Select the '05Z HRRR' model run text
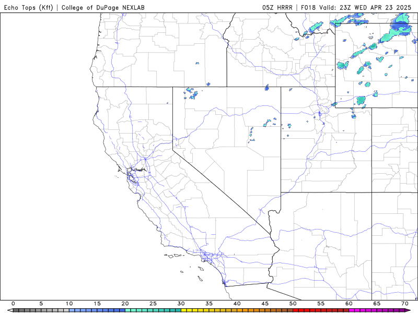This screenshot has height=313, width=418. click(x=277, y=7)
